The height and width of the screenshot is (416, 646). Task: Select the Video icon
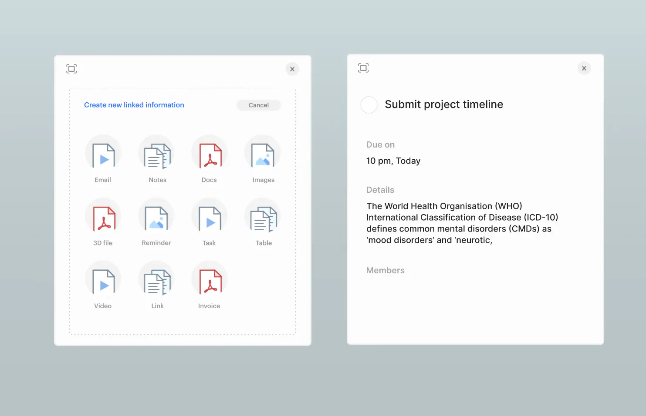(x=103, y=279)
